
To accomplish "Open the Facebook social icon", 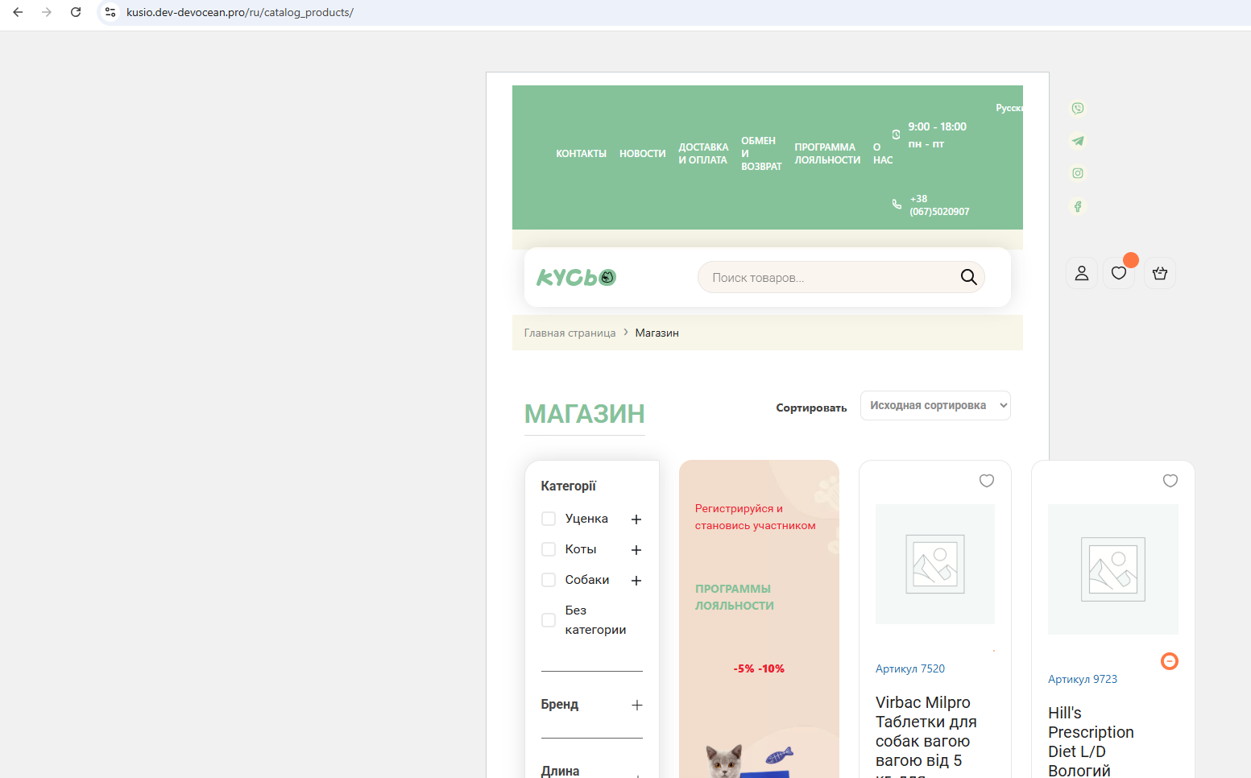I will (1078, 206).
